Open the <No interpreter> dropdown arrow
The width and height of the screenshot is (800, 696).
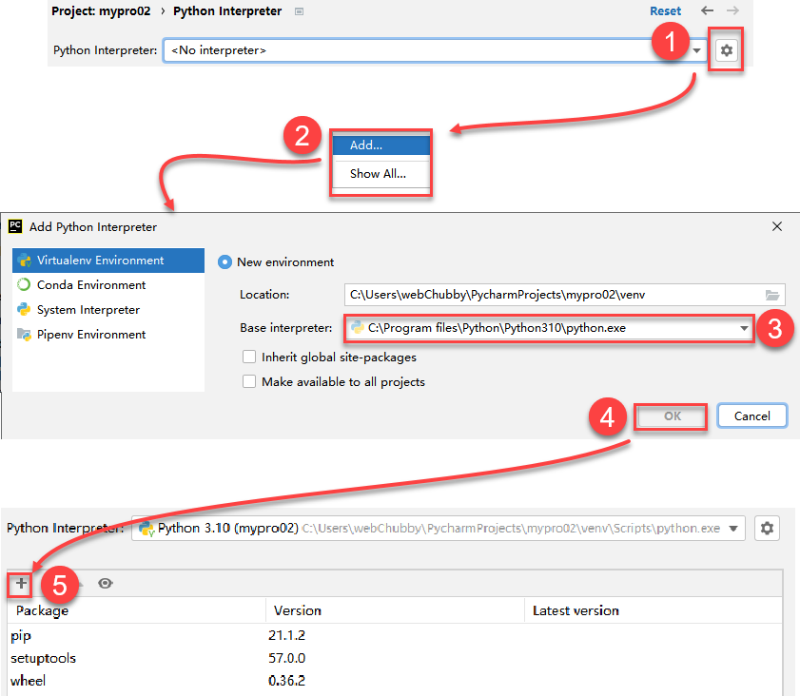click(696, 50)
